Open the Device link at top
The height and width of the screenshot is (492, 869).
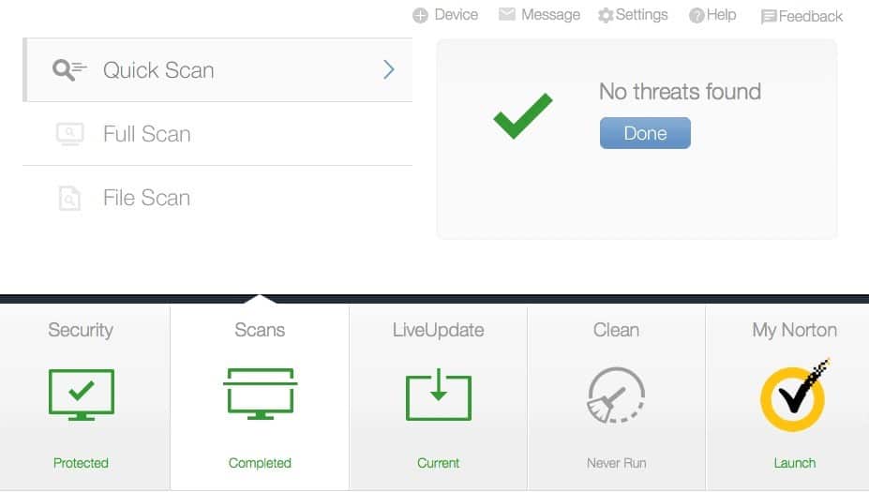point(457,15)
